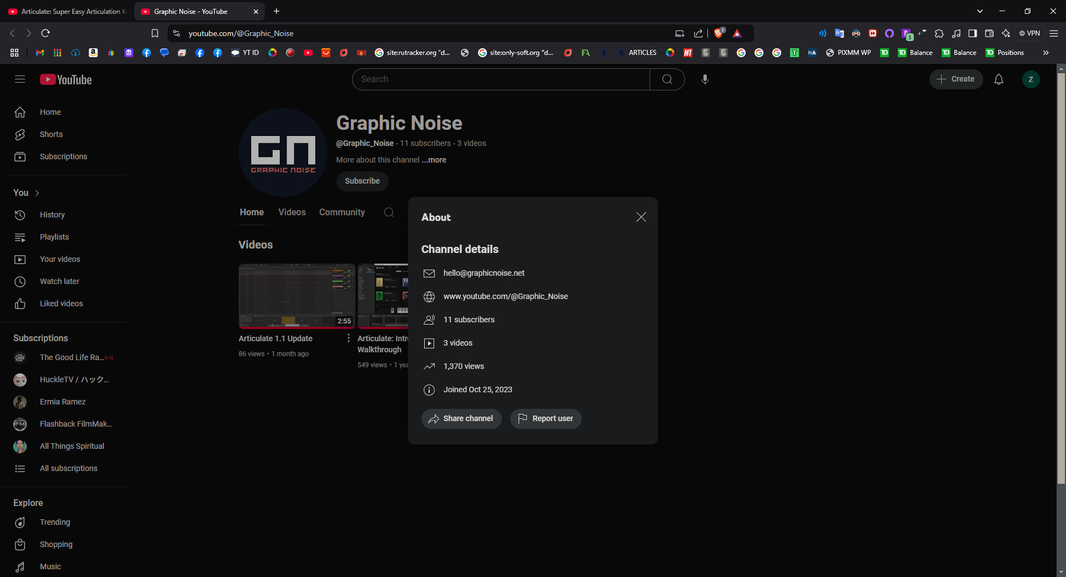
Task: Open HuckleTV subscription
Action: [x=67, y=379]
